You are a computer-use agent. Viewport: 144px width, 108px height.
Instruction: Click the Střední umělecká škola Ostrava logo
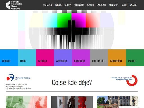pos(14,5)
